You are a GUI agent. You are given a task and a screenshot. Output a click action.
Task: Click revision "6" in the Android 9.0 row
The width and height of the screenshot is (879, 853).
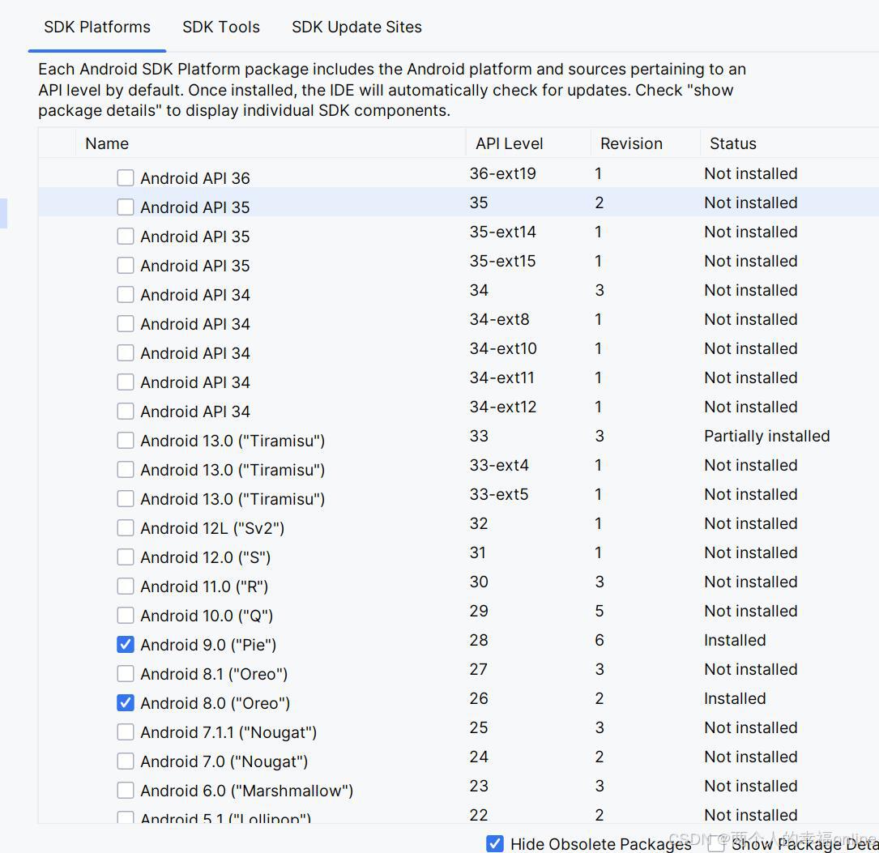600,639
